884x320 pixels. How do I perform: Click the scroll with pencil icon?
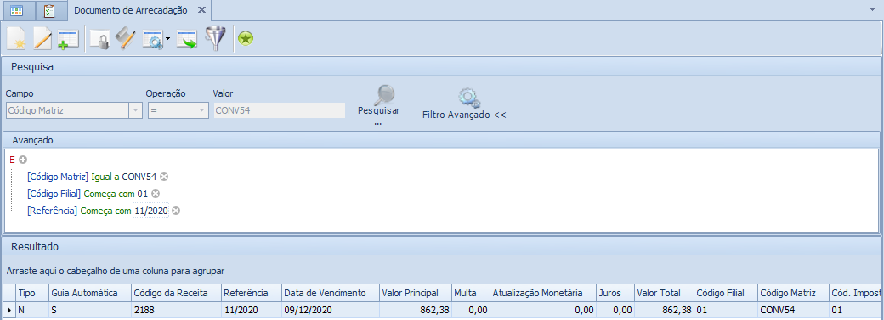pyautogui.click(x=125, y=39)
